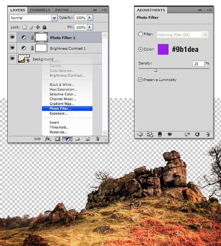This screenshot has width=221, height=246.
Task: Choose Brightness/Contrast from adjustment menu
Action: coord(68,76)
